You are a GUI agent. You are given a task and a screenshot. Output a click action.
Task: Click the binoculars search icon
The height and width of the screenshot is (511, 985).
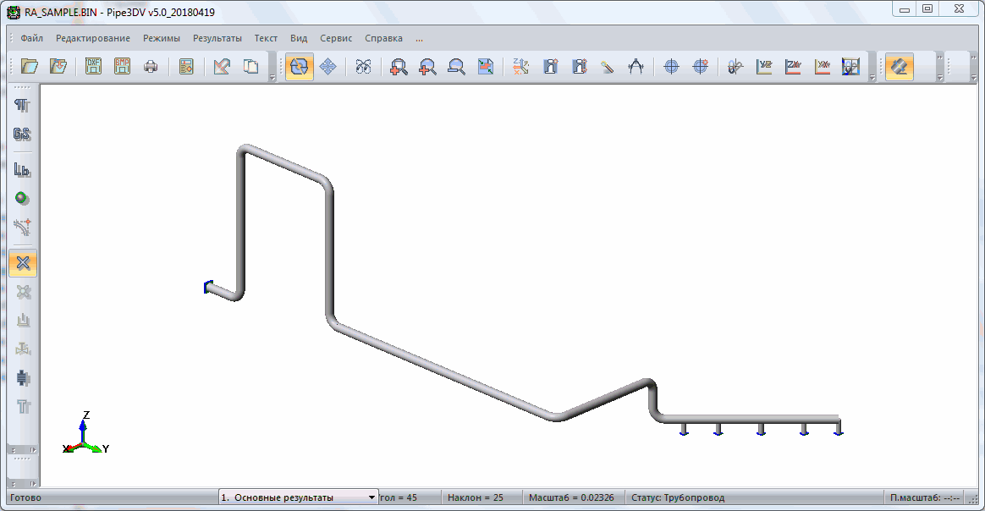pos(363,67)
